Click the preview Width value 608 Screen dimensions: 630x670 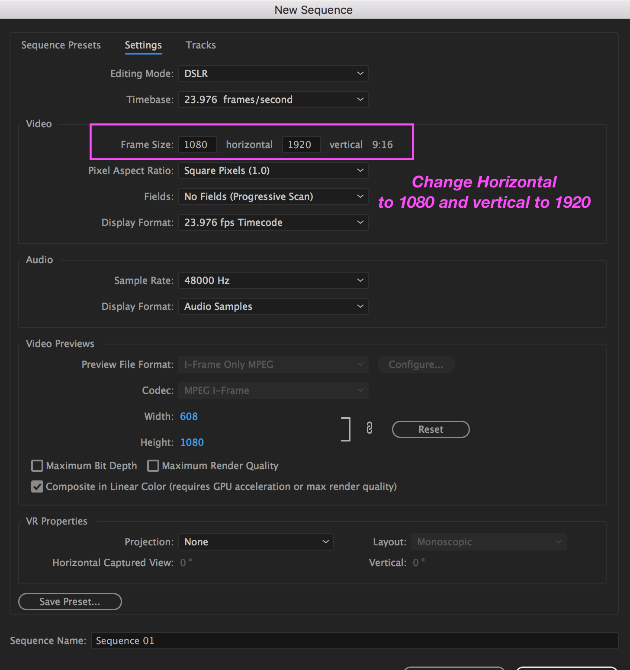point(189,416)
